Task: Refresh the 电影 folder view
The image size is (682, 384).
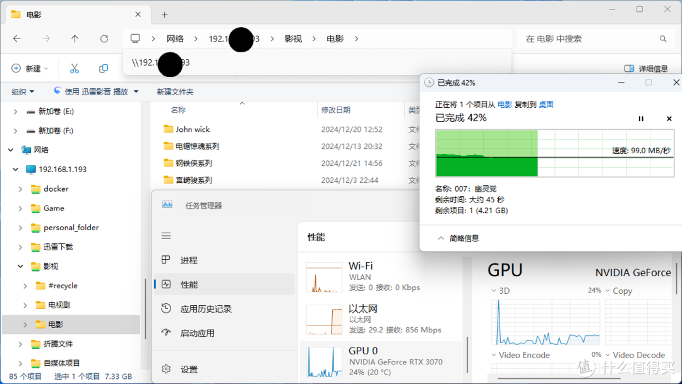Action: pos(103,38)
